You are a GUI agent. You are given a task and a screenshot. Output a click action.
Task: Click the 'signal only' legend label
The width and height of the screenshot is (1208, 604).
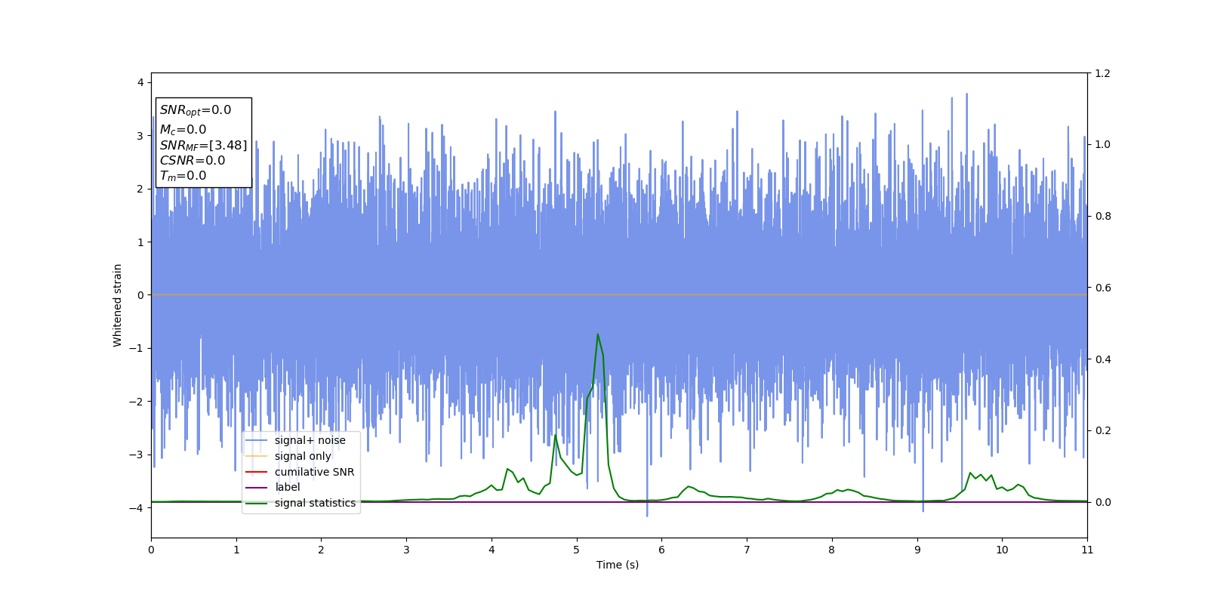(303, 456)
